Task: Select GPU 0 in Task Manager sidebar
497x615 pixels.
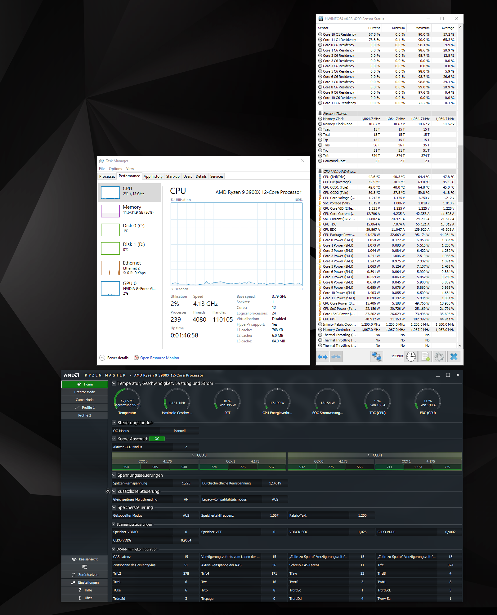Action: point(130,288)
